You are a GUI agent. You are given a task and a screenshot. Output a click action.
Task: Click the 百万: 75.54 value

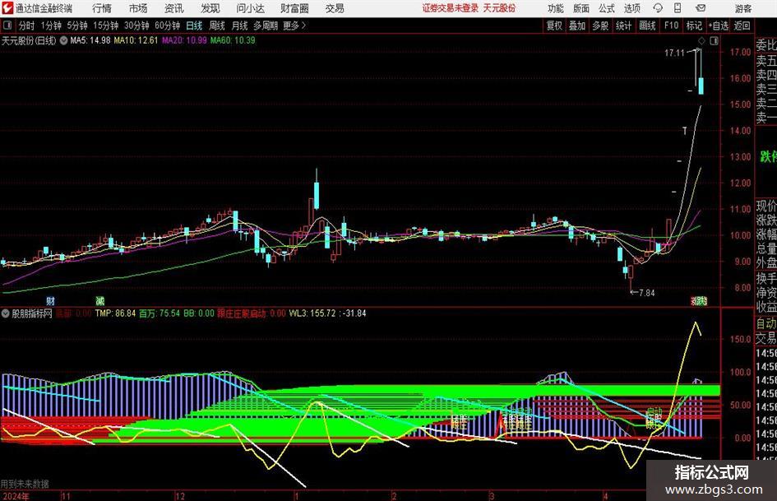(159, 313)
